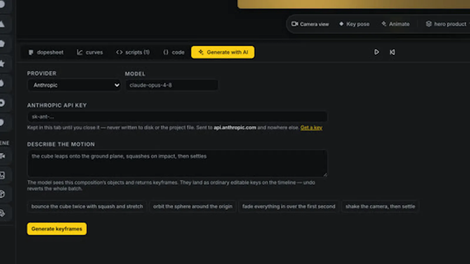Viewport: 470px width, 264px height.
Task: Pick the triangle shape icon in sidebar
Action: tap(2, 24)
